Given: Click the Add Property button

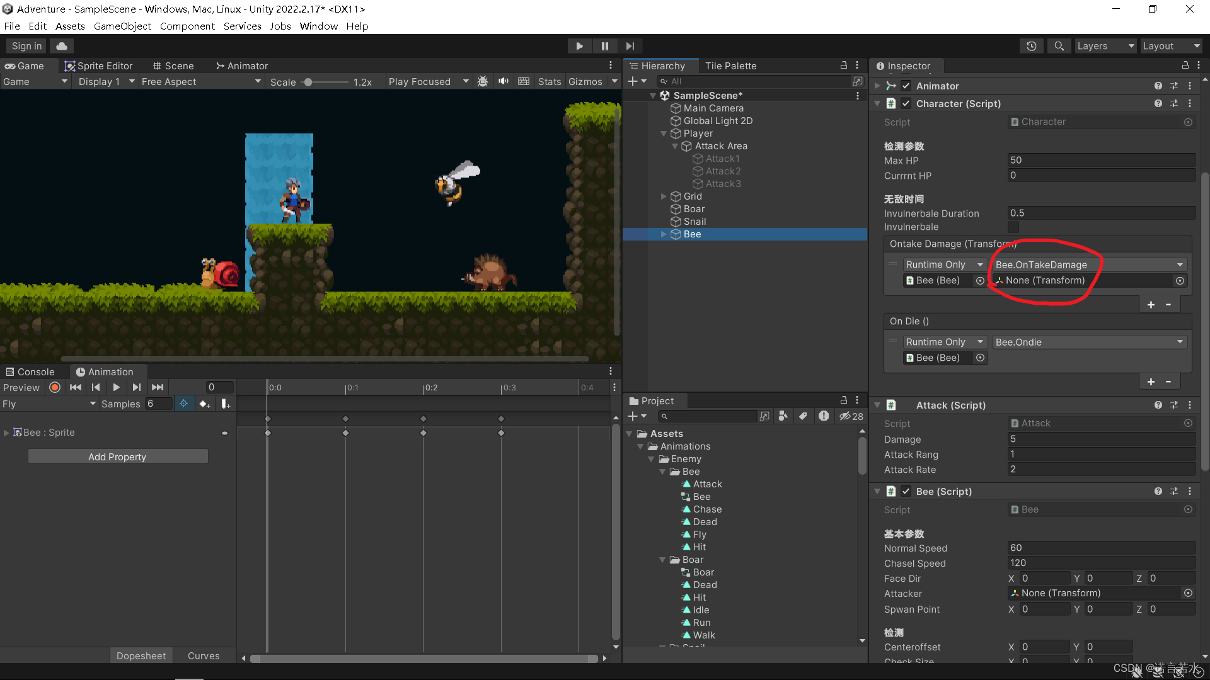Looking at the screenshot, I should click(117, 456).
